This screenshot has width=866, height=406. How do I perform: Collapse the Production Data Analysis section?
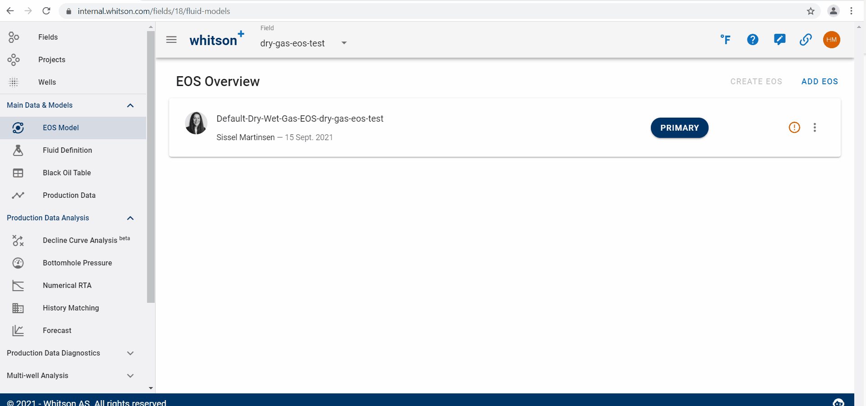[x=130, y=218]
